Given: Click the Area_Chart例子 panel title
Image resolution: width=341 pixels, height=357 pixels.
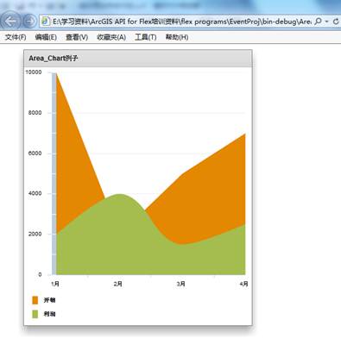Looking at the screenshot, I should click(x=54, y=59).
